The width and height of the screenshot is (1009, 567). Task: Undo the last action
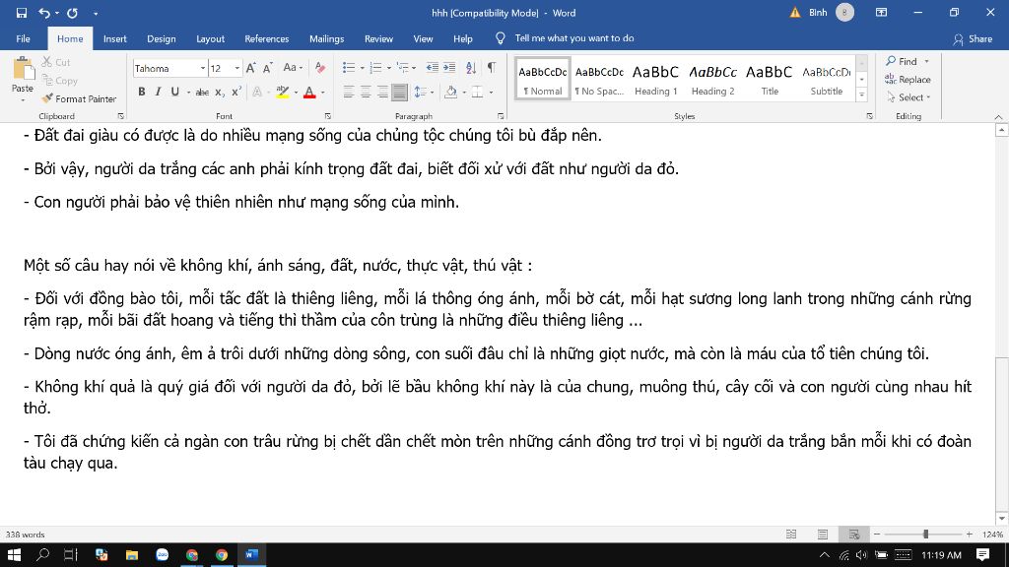point(43,13)
